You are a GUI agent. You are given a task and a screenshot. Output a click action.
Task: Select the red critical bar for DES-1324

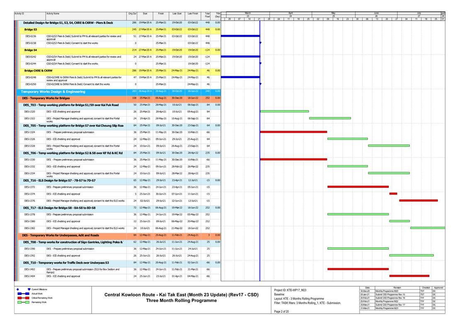[293, 132]
